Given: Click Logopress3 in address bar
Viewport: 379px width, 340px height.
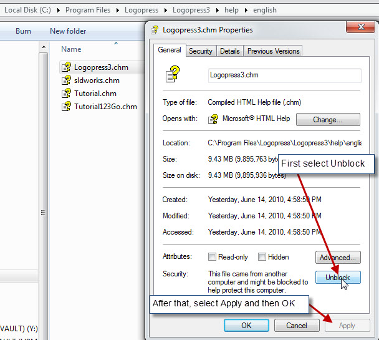Looking at the screenshot, I should (x=191, y=10).
